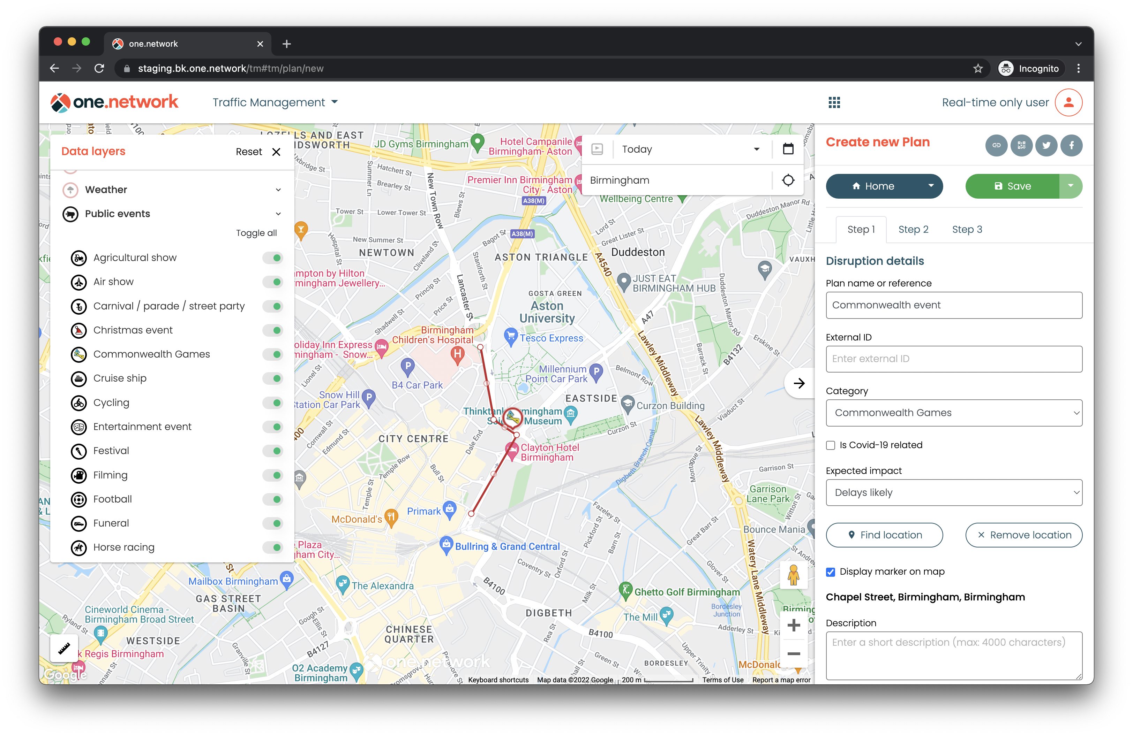Check the Is Covid-19 related box
The height and width of the screenshot is (736, 1133).
(x=831, y=445)
